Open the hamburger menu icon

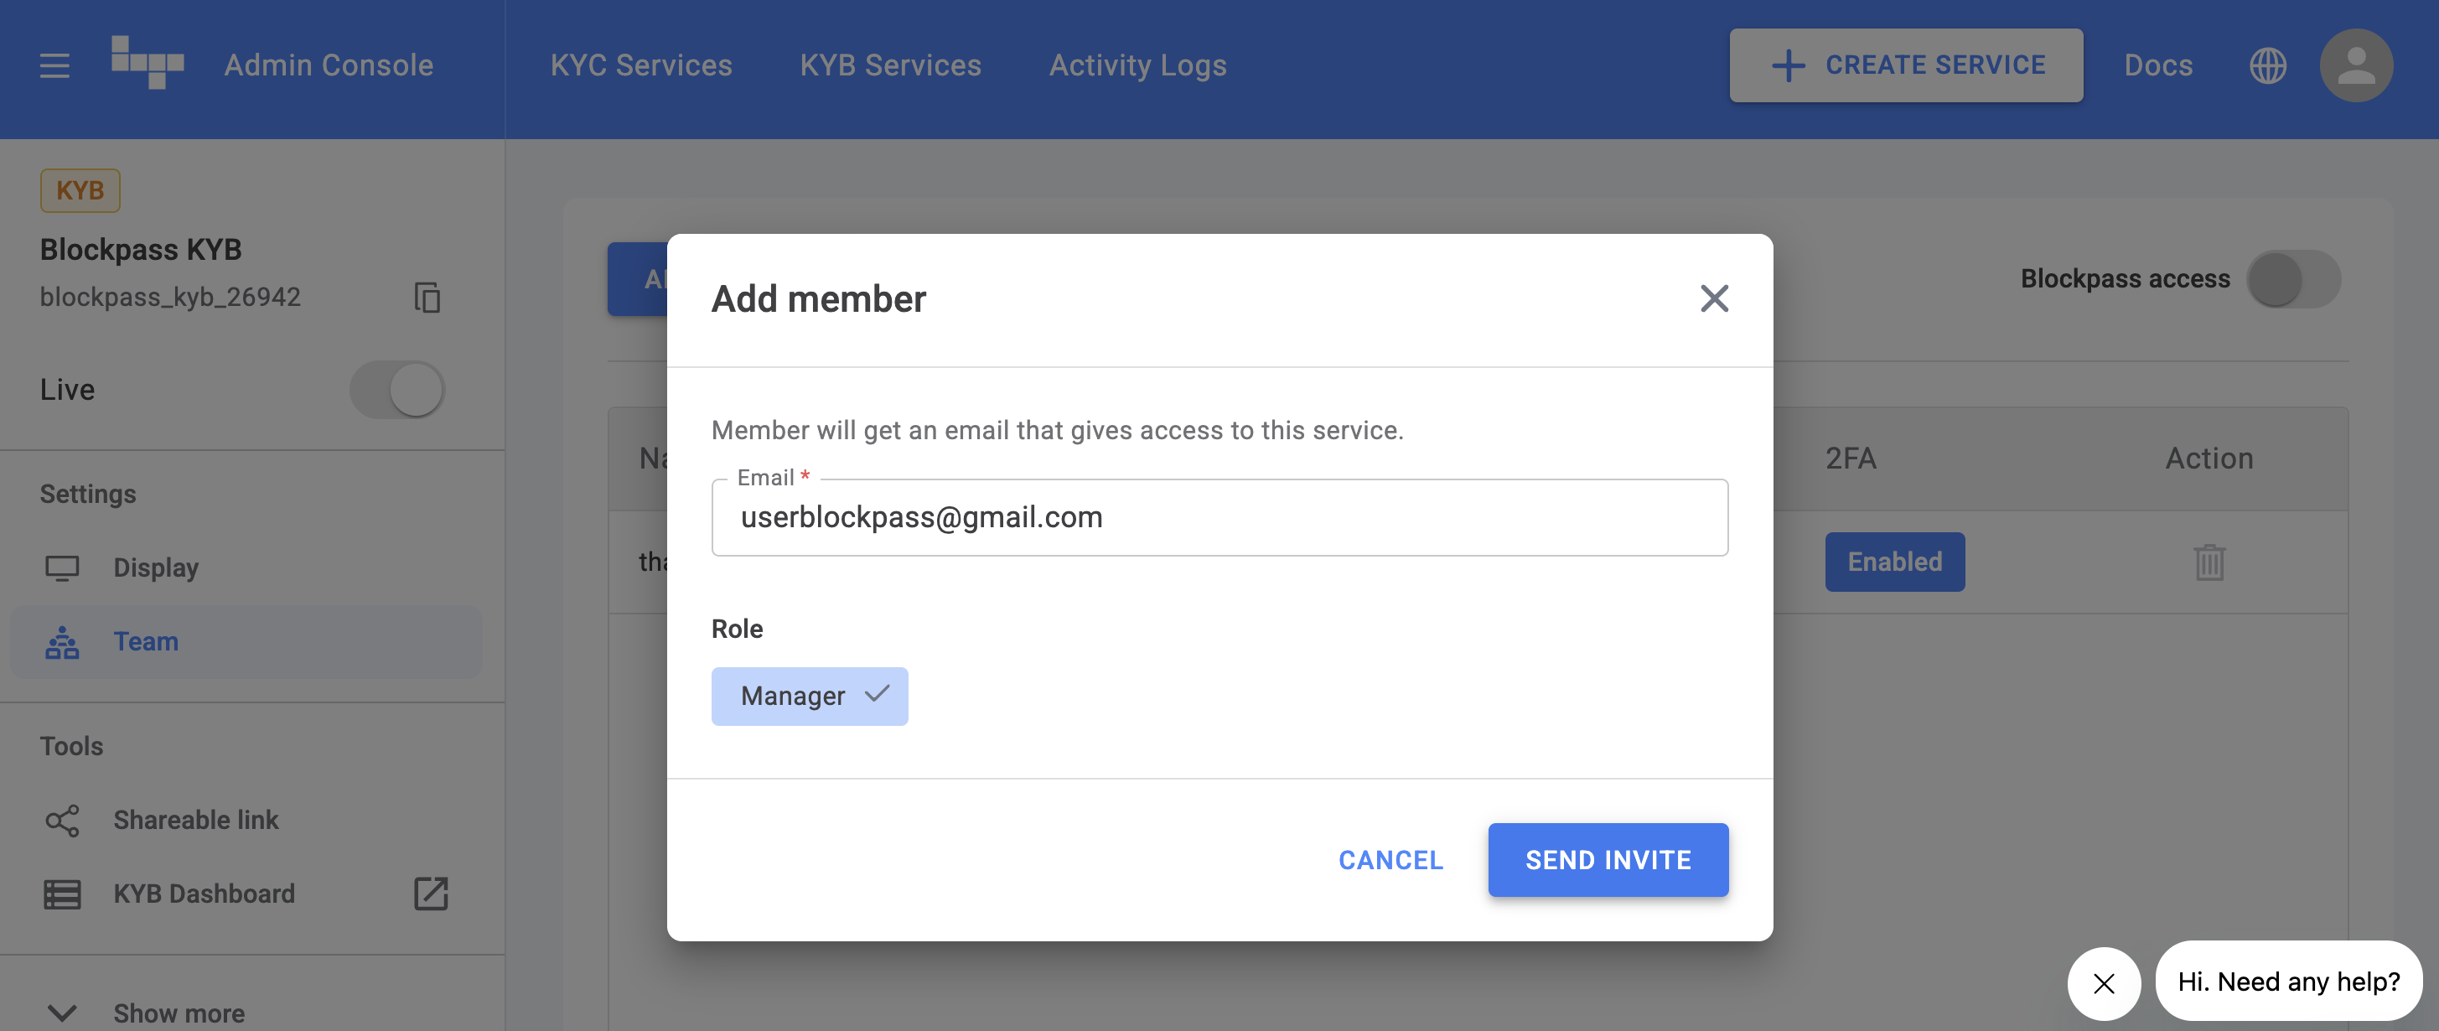54,65
